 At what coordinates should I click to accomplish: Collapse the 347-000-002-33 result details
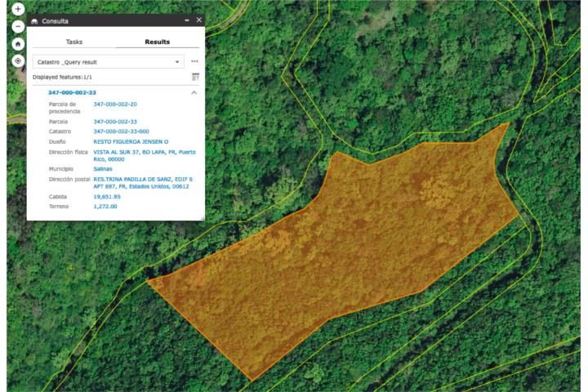tap(194, 92)
